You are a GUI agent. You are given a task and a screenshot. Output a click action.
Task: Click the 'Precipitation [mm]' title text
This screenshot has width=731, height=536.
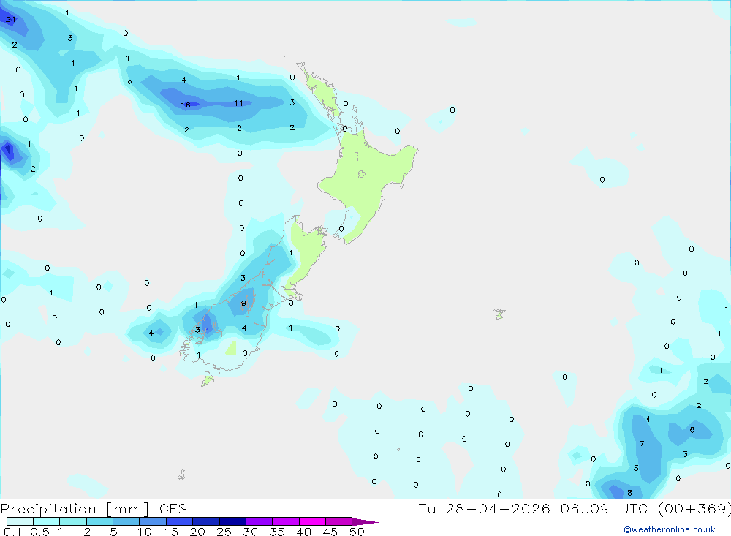pyautogui.click(x=75, y=509)
